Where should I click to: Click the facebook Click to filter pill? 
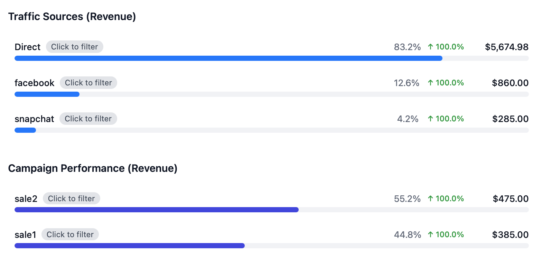88,83
